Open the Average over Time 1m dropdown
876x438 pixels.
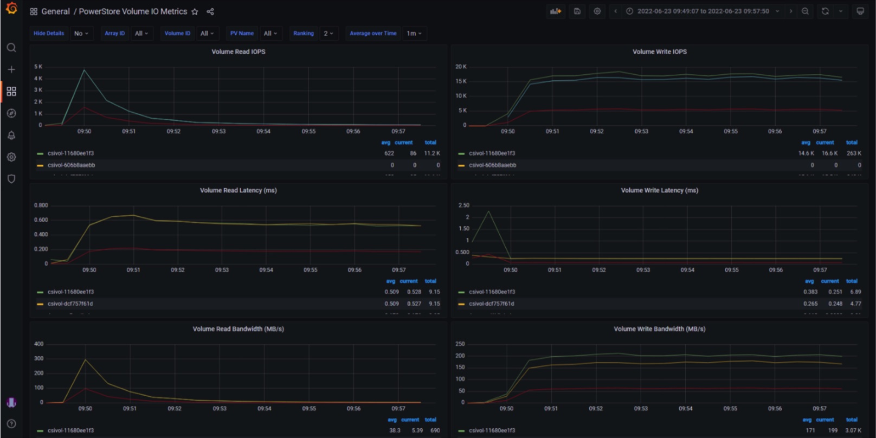(414, 33)
